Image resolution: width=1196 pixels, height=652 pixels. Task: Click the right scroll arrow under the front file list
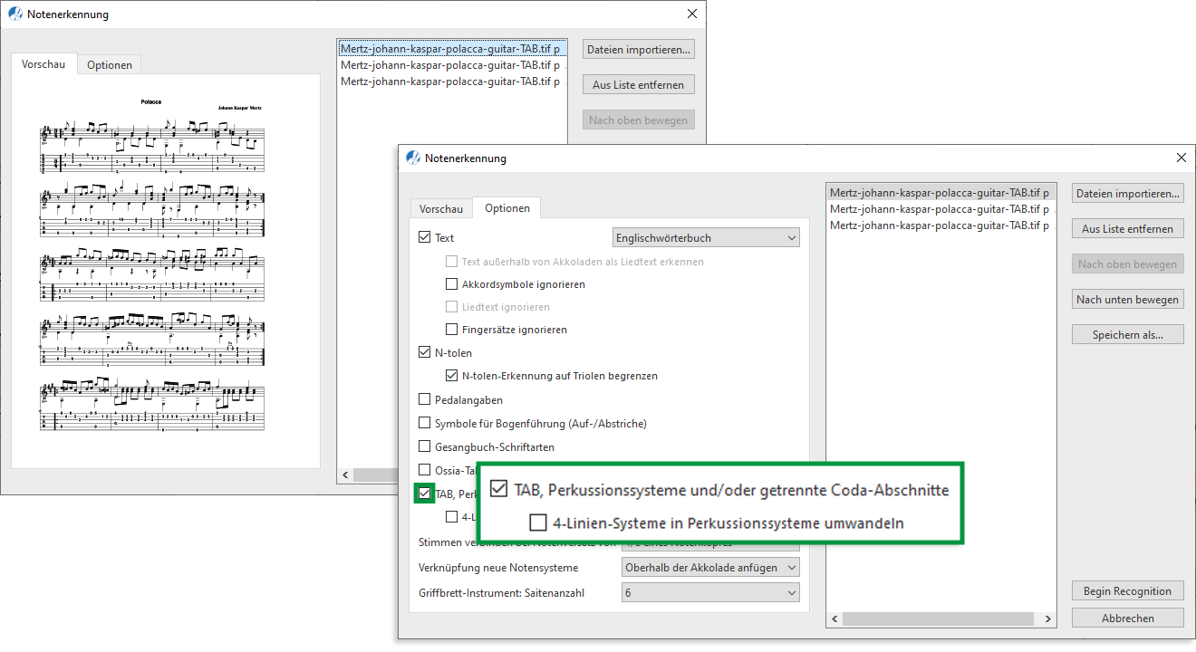point(1048,620)
